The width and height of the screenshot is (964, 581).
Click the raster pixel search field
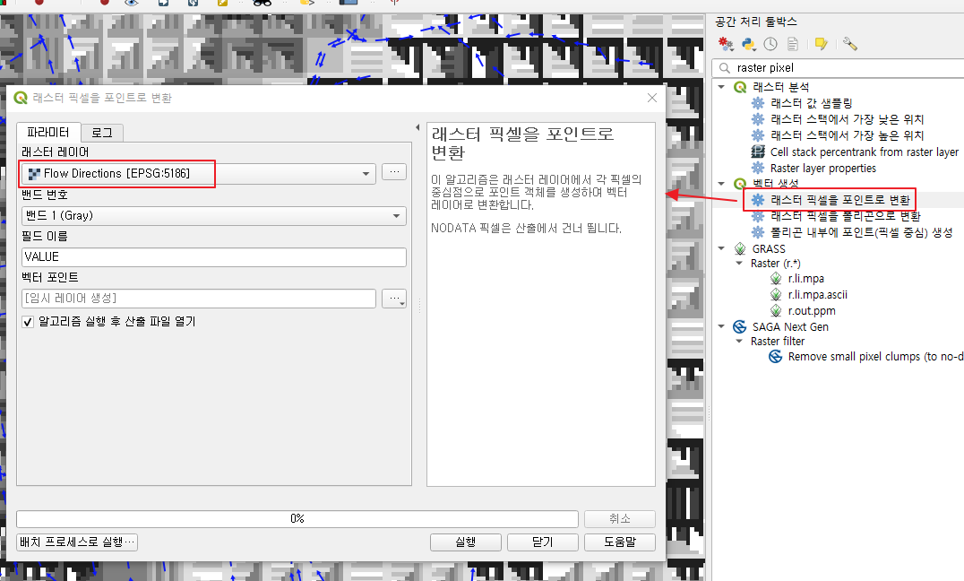point(833,67)
